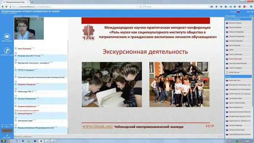The image size is (254, 143).
Task: Click the ЧЭМК logo on the slide
Action: (x=89, y=32)
